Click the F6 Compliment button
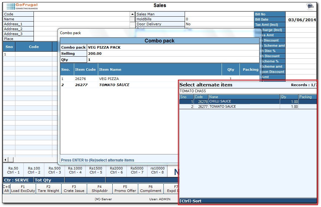This screenshot has width=321, height=207. pos(150,189)
